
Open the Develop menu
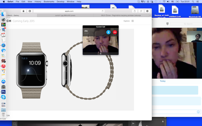pos(60,2)
